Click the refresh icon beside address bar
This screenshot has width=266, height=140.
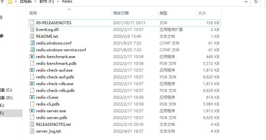pos(256,2)
